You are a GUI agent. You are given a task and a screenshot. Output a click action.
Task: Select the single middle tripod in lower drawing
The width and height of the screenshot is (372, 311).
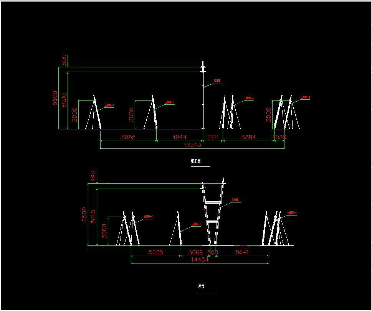point(177,230)
